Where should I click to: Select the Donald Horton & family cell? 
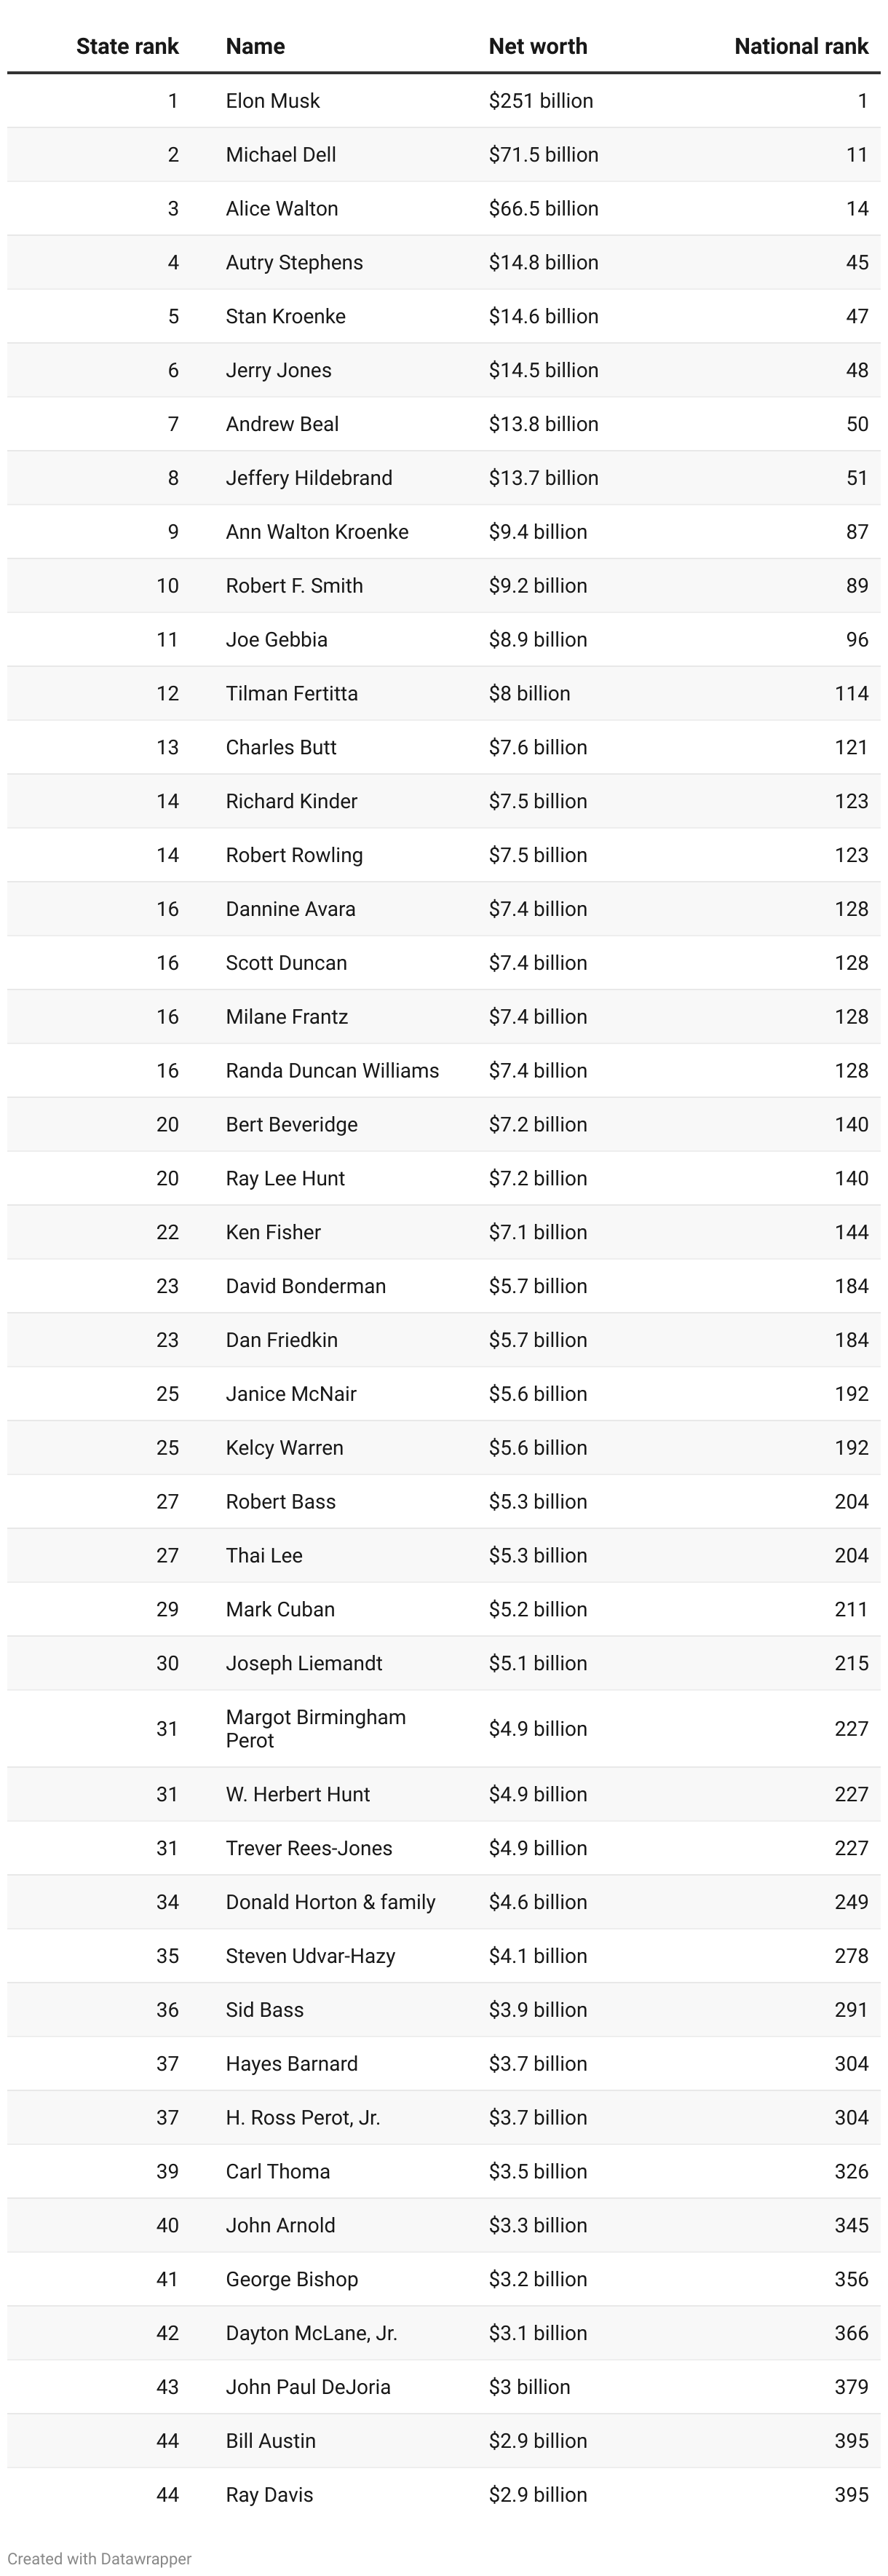331,1901
